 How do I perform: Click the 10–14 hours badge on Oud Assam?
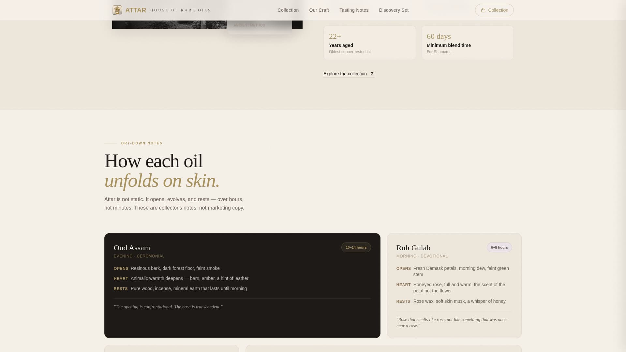[x=356, y=247]
